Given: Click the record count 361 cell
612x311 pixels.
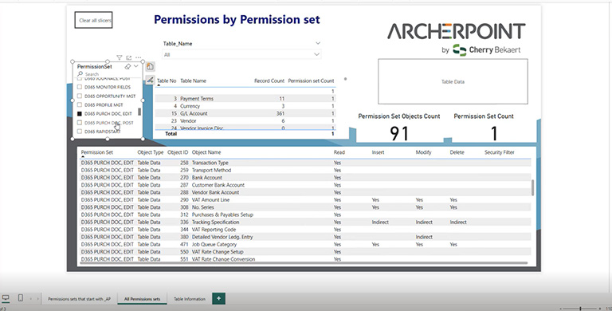Looking at the screenshot, I should [280, 114].
